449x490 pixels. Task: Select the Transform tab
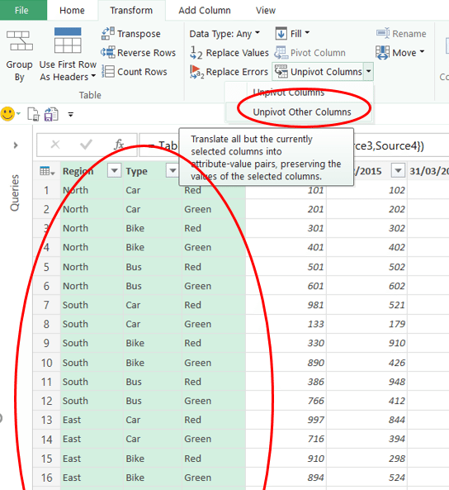point(131,10)
